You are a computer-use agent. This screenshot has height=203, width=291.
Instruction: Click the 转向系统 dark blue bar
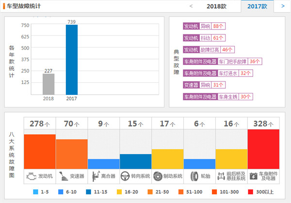136,161
